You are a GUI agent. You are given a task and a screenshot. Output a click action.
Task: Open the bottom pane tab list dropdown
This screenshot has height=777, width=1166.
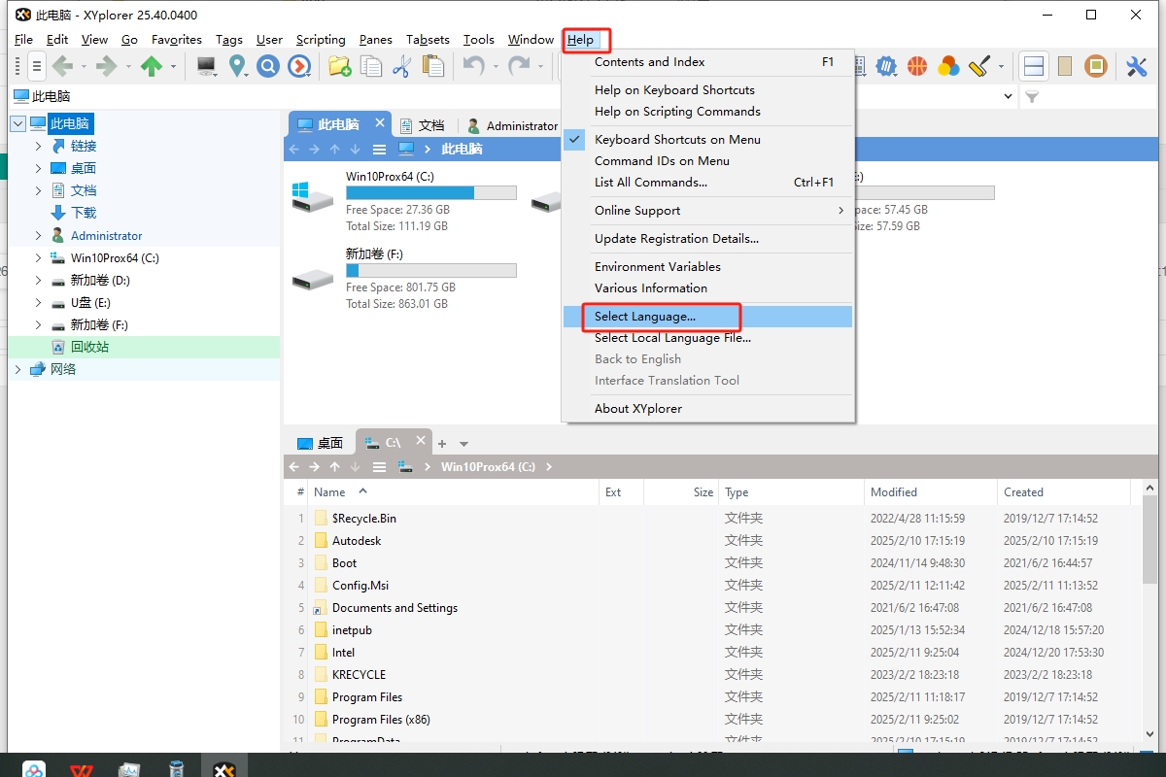point(463,444)
